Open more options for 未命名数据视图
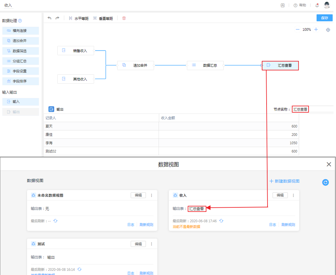The height and width of the screenshot is (275, 336). pyautogui.click(x=152, y=195)
